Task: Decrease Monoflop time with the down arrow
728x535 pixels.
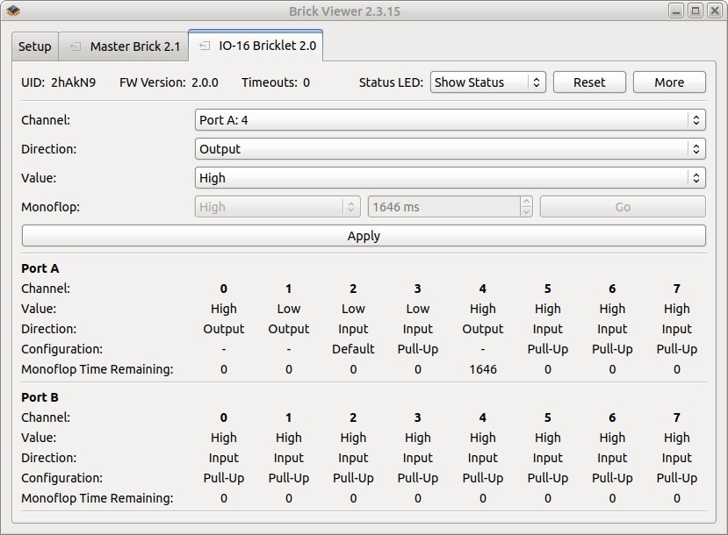Action: (526, 212)
